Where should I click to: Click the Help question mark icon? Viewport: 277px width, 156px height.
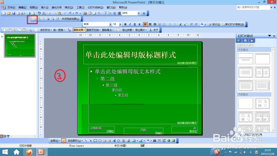click(144, 13)
